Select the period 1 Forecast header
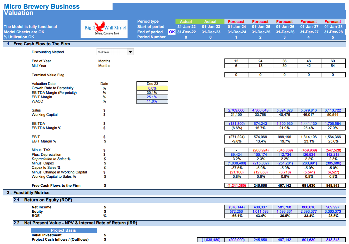This screenshot has height=244, width=349. click(x=236, y=22)
